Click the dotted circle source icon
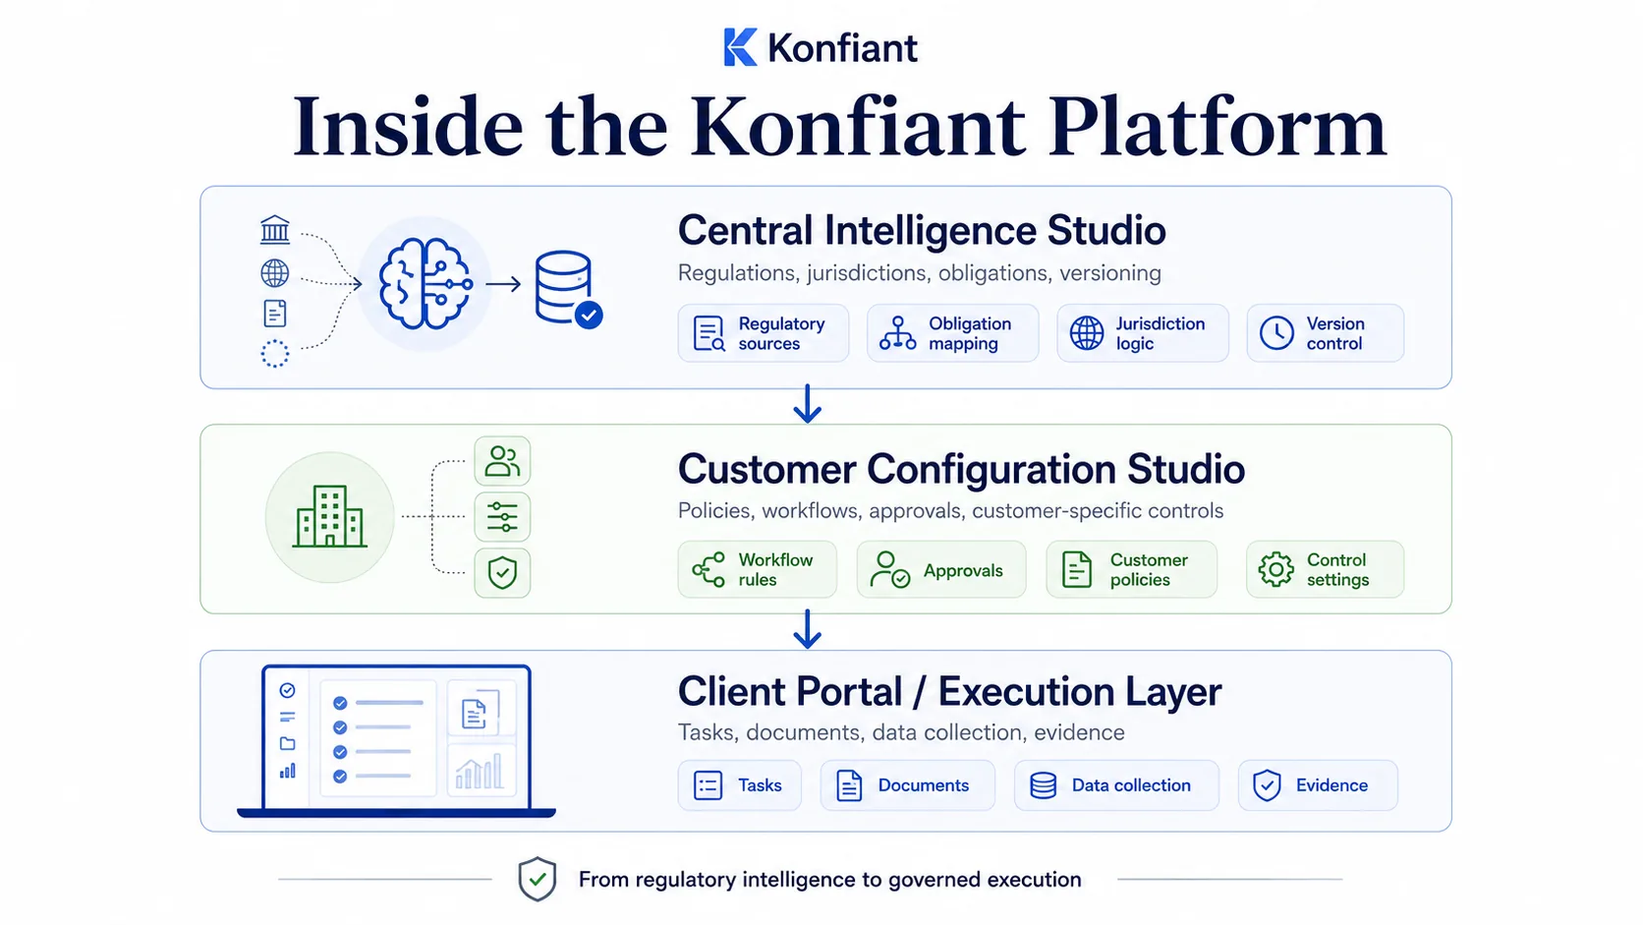Image resolution: width=1643 pixels, height=925 pixels. pyautogui.click(x=275, y=354)
